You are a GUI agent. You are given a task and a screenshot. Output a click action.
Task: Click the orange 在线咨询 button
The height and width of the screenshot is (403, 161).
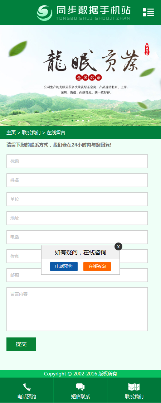97,267
